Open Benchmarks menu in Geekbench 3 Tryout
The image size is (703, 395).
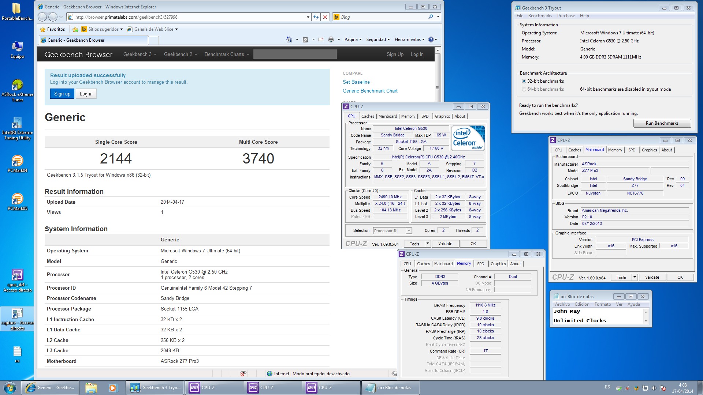pyautogui.click(x=540, y=16)
